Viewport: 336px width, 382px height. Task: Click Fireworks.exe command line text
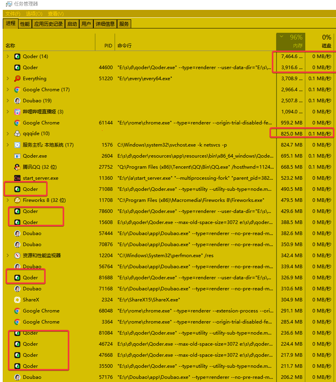pyautogui.click(x=191, y=200)
